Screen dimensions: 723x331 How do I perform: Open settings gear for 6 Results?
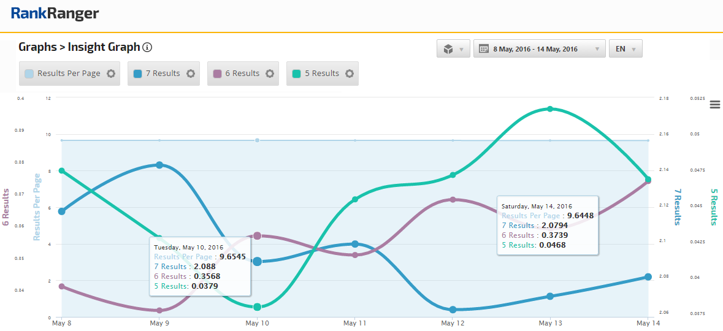[270, 74]
